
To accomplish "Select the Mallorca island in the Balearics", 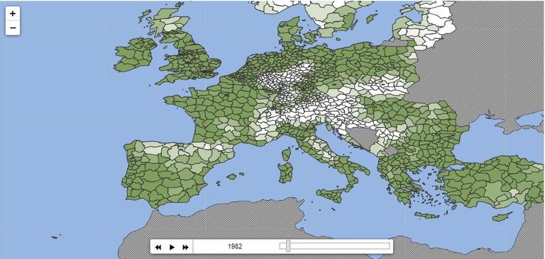I will pos(232,176).
